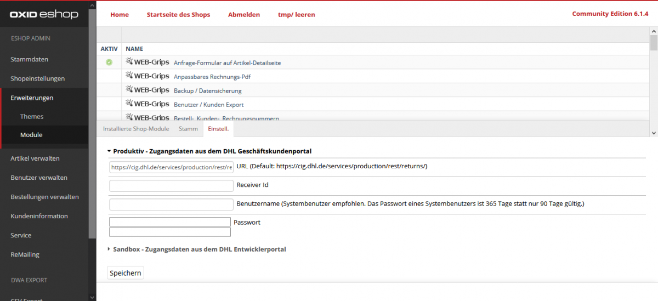Open Service in the sidebar
The width and height of the screenshot is (658, 301).
point(21,235)
